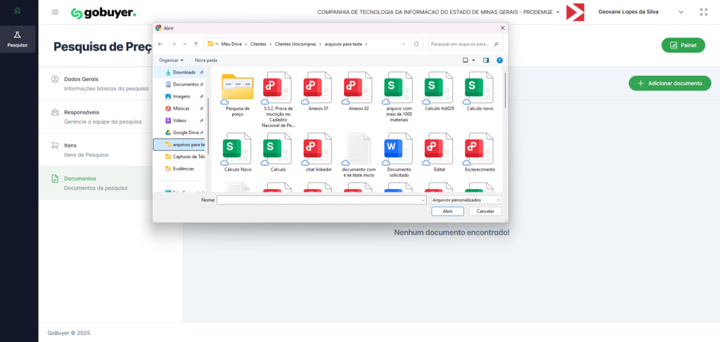This screenshot has width=720, height=342.
Task: Click the refresh icon in address bar
Action: 417,44
